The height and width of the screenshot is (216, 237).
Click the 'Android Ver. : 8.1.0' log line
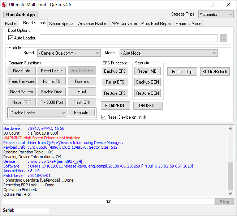point(21,171)
